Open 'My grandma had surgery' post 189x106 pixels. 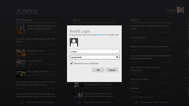click(x=36, y=83)
